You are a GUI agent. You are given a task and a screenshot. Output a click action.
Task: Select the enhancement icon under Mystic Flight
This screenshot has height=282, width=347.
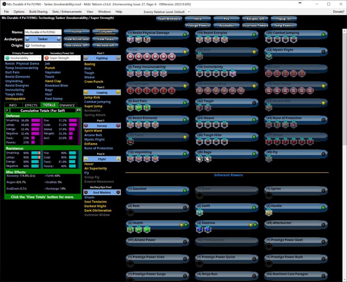pyautogui.click(x=269, y=57)
